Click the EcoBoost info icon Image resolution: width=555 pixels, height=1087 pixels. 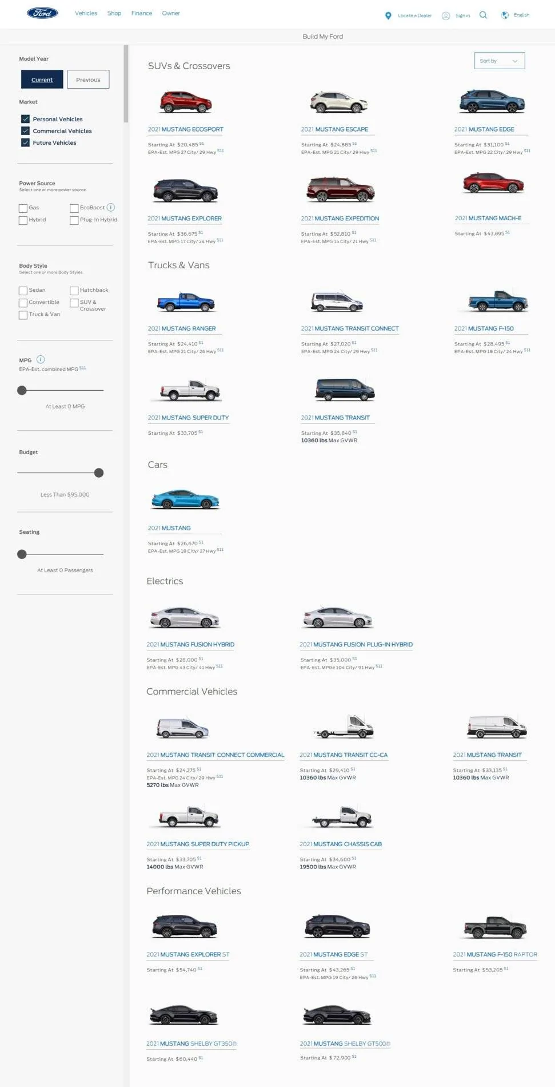pyautogui.click(x=111, y=207)
